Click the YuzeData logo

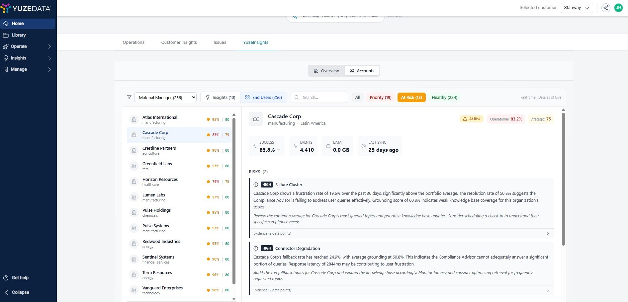(26, 8)
